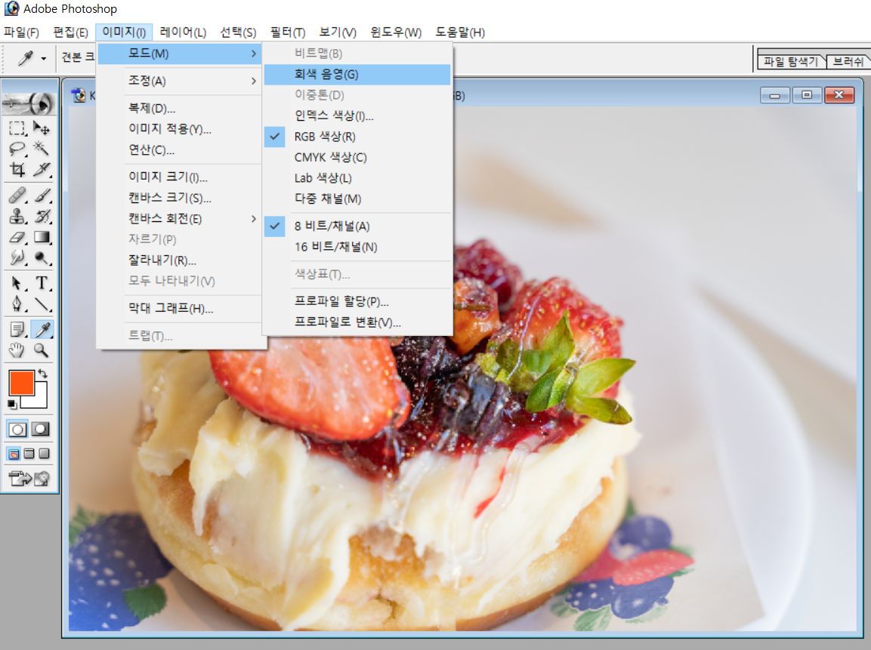Select the Hand tool
This screenshot has height=650, width=871.
[x=17, y=350]
